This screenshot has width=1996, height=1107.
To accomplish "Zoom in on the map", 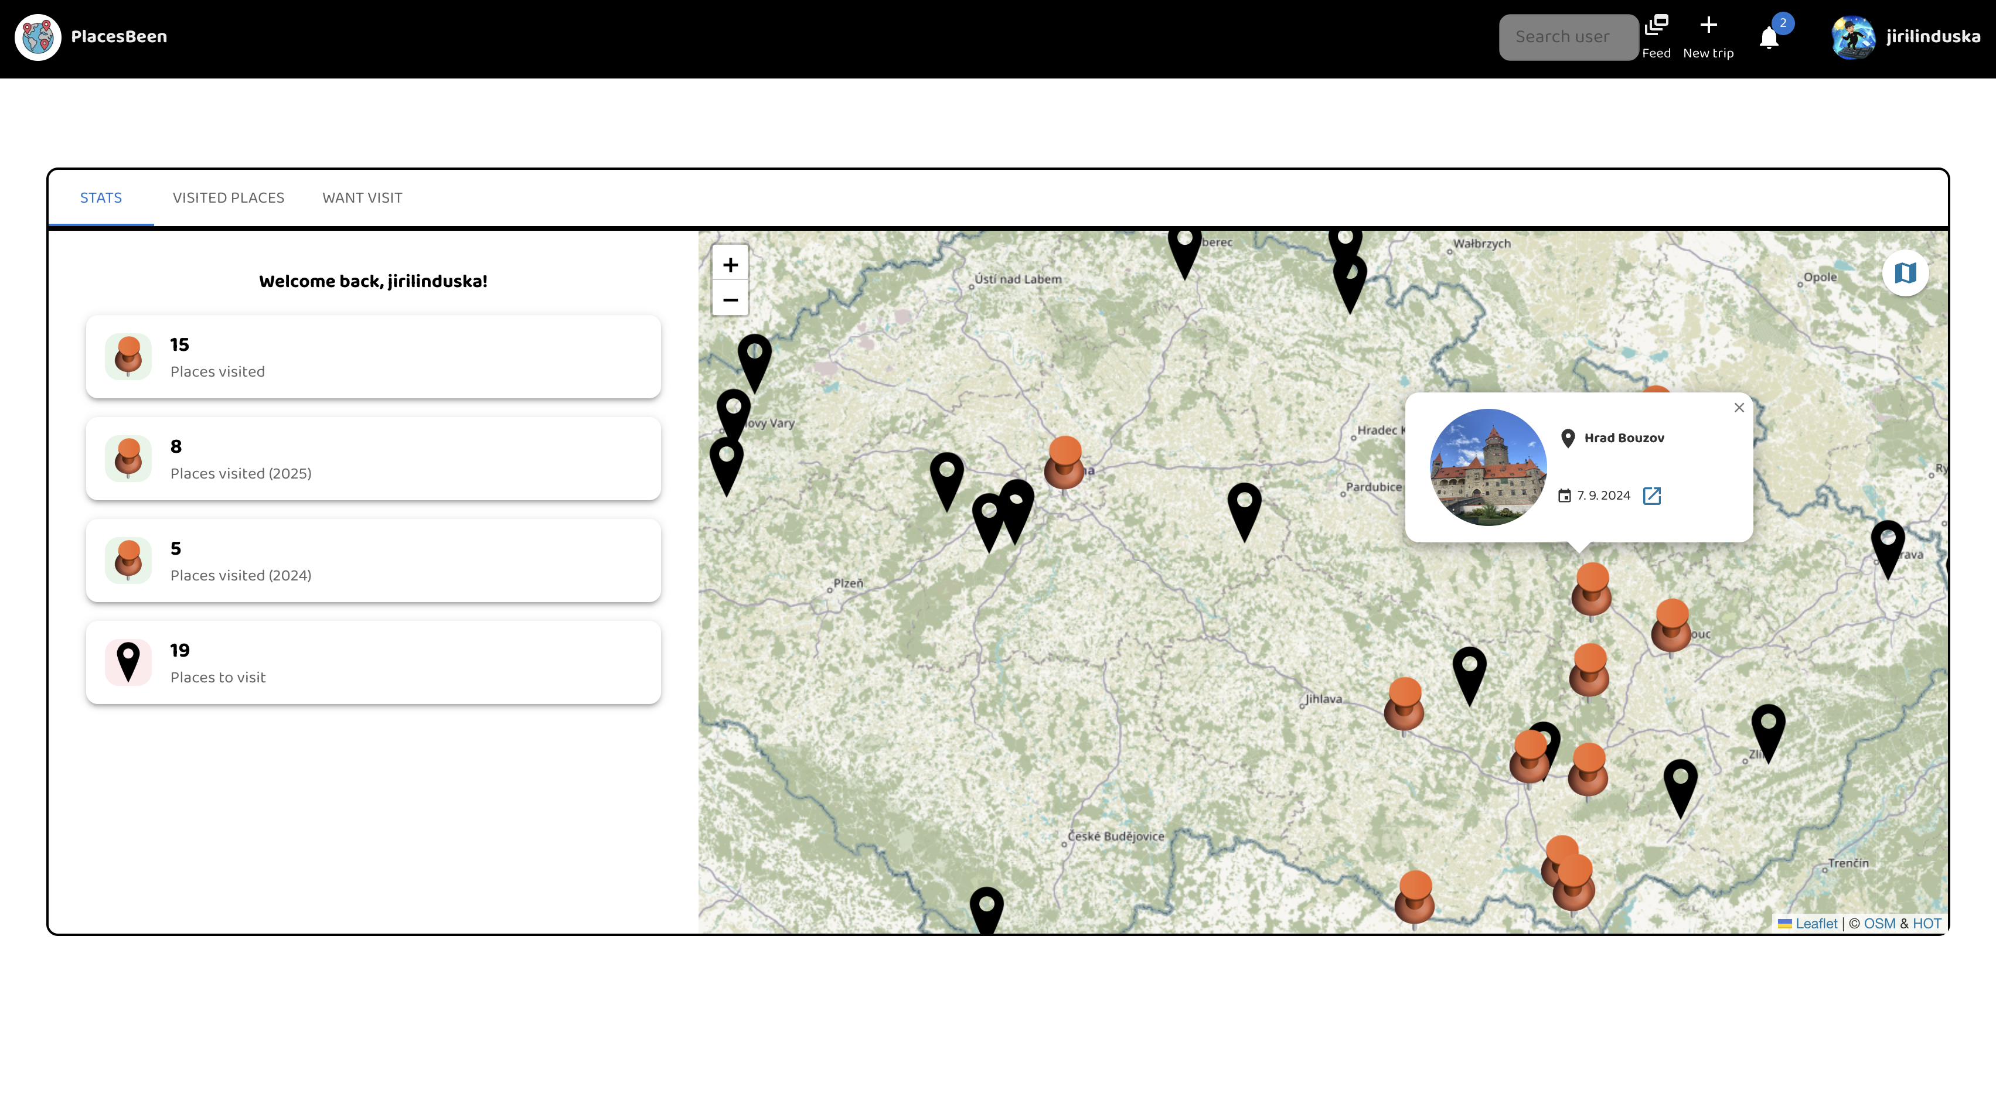I will pos(730,265).
